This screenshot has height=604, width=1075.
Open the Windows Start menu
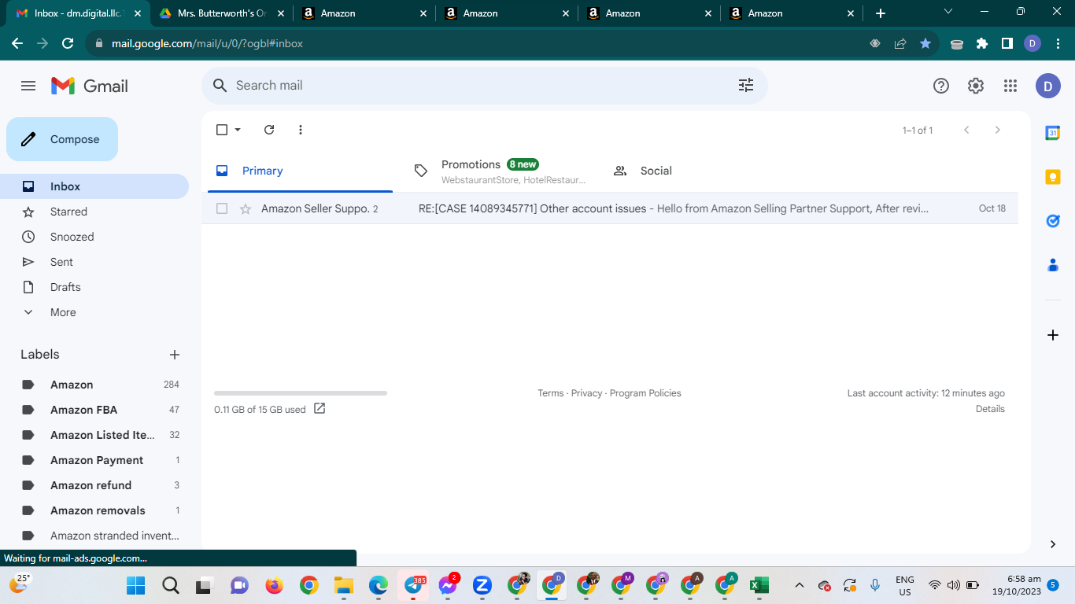tap(135, 585)
